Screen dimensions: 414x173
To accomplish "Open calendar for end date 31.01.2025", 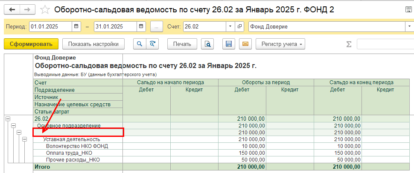I will click(x=141, y=26).
